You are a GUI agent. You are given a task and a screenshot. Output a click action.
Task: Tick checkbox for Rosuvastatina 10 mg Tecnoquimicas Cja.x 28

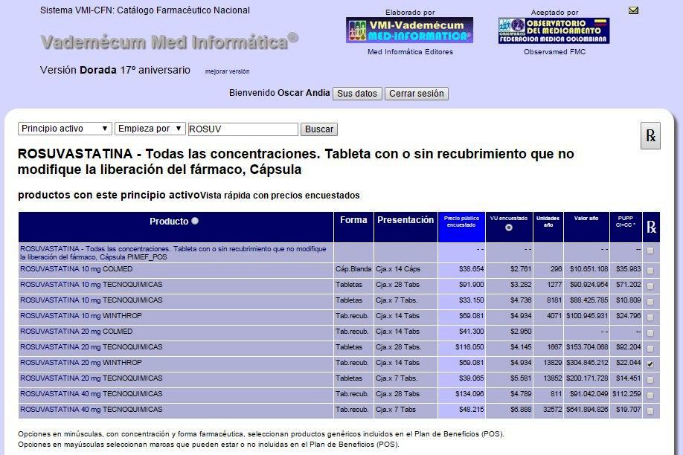pyautogui.click(x=650, y=286)
